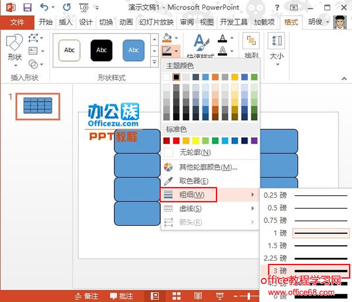Click the Shape Fill paint bucket
Screen dimensions: 352x302
[167, 38]
